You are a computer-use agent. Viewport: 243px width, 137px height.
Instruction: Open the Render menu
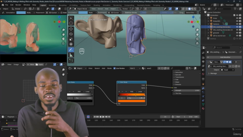(18, 5)
